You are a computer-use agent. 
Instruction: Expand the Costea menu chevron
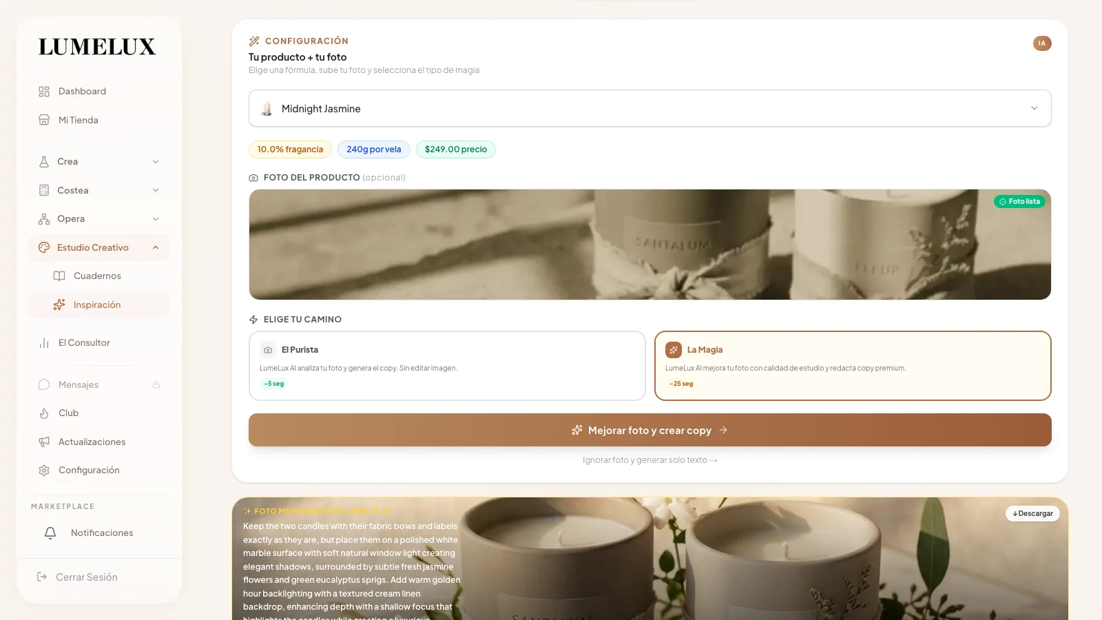pos(156,190)
